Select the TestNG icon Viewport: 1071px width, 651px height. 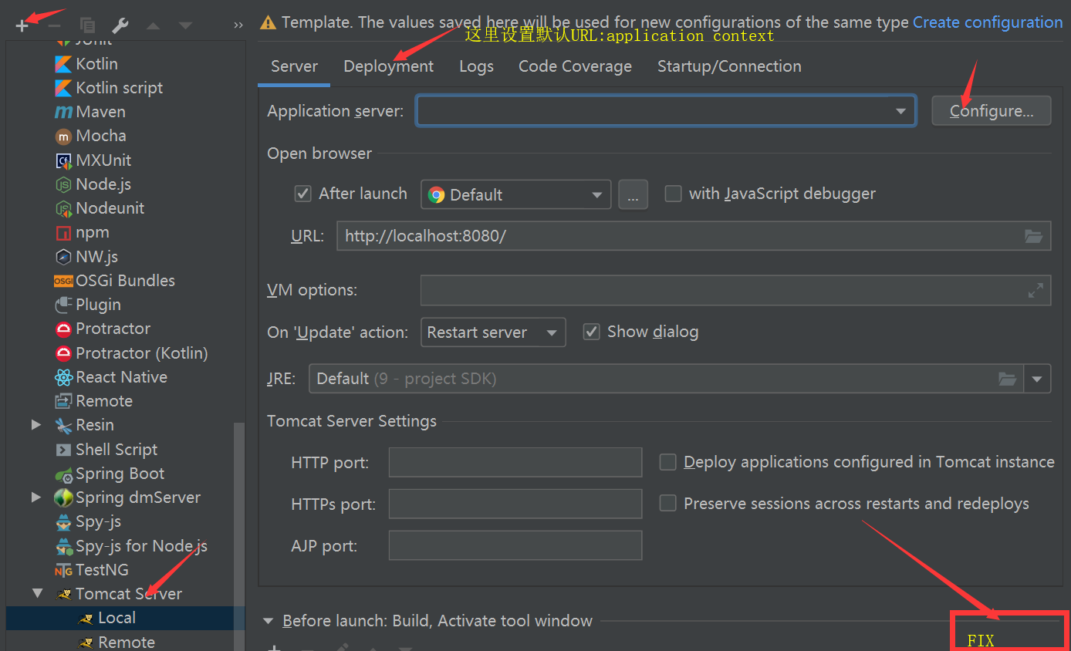[63, 570]
